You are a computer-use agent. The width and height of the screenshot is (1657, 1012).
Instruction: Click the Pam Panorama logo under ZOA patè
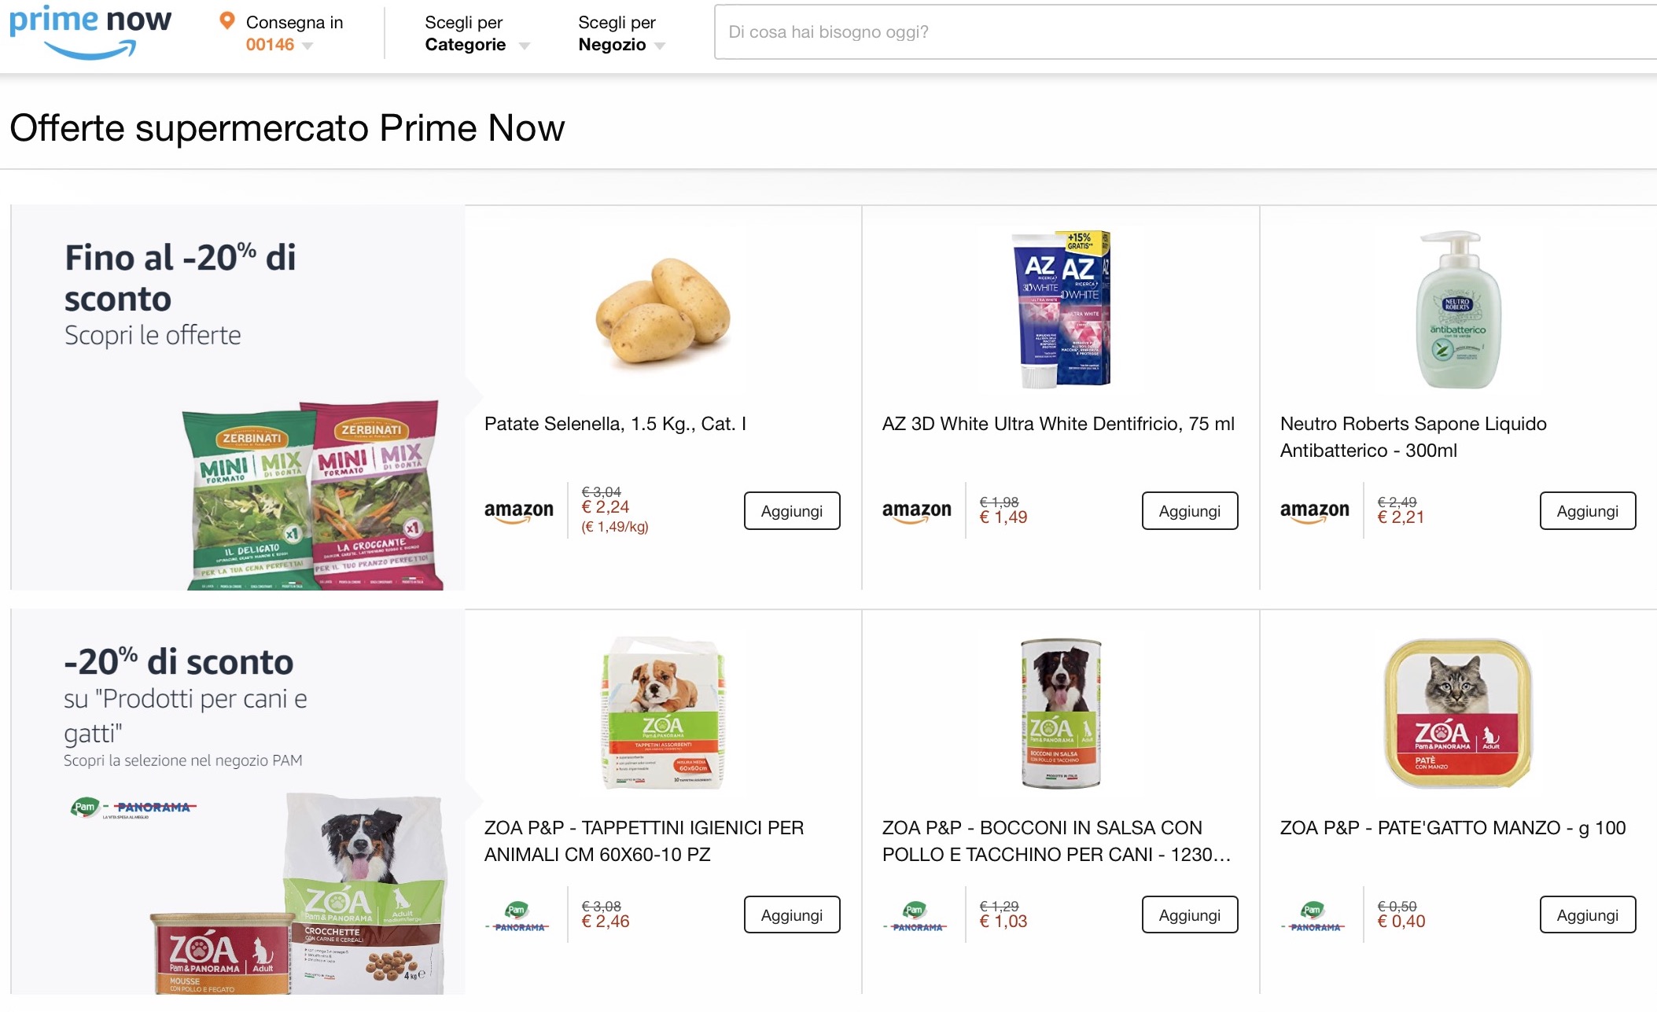point(1316,914)
